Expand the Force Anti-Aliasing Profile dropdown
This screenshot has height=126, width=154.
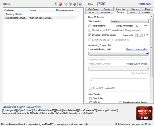click(119, 54)
